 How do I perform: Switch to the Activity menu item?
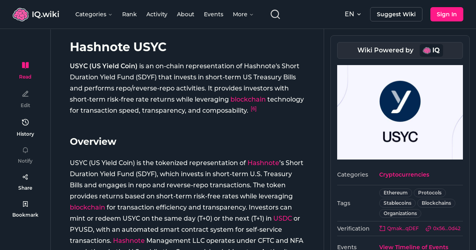157,14
